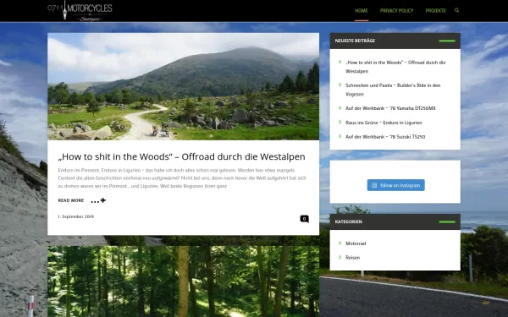Click chevron beside '78 Suzuki TS250 post
Viewport: 508px width, 317px height.
click(340, 136)
